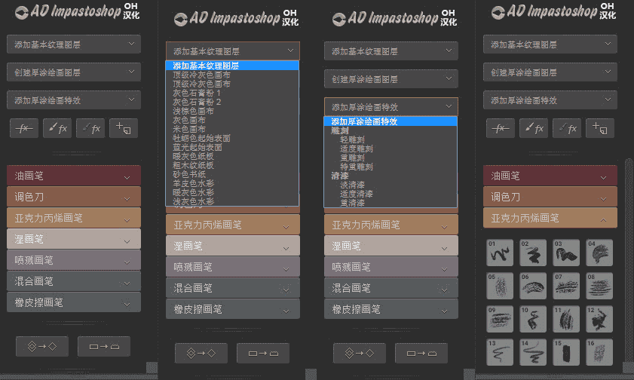Select brush preset number 15

[x=566, y=352]
